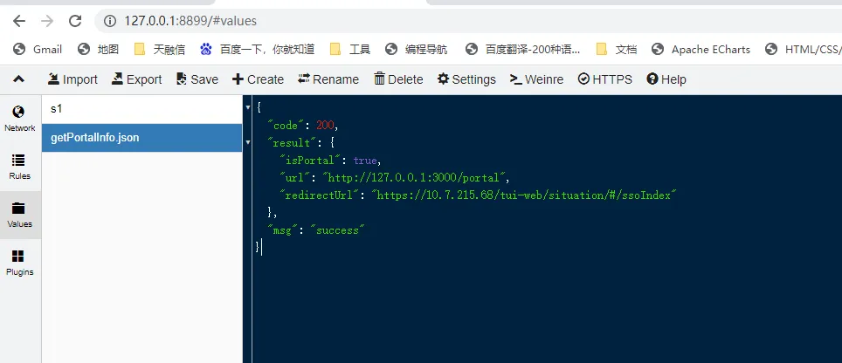Create a new value entry
842x363 pixels.
tap(258, 79)
